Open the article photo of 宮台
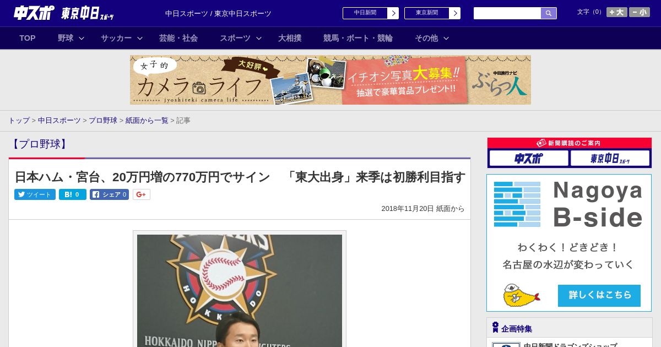 tap(240, 290)
